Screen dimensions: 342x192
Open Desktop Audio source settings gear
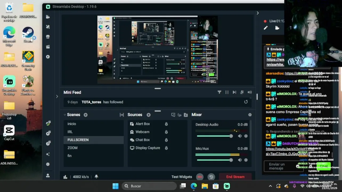(246, 136)
